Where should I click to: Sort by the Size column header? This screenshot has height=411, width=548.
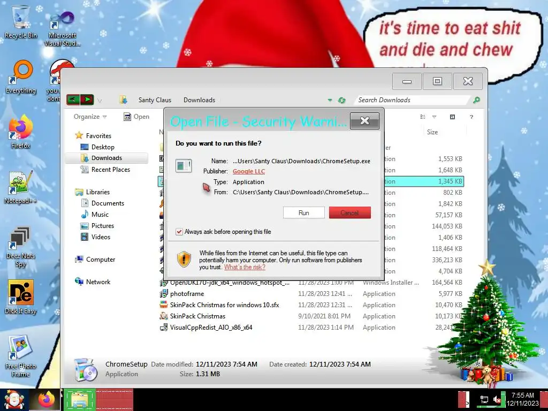[x=432, y=132]
